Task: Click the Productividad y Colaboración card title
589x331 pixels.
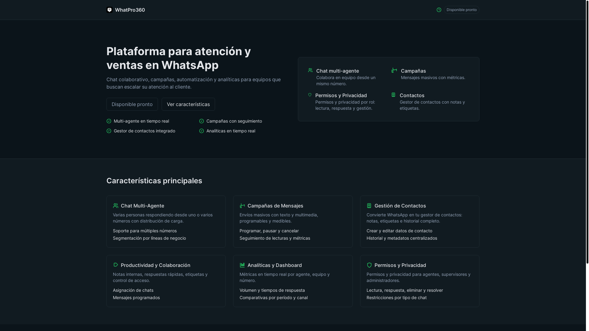Action: point(156,265)
